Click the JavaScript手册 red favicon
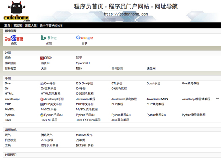The image size is (221, 158). coord(42,99)
